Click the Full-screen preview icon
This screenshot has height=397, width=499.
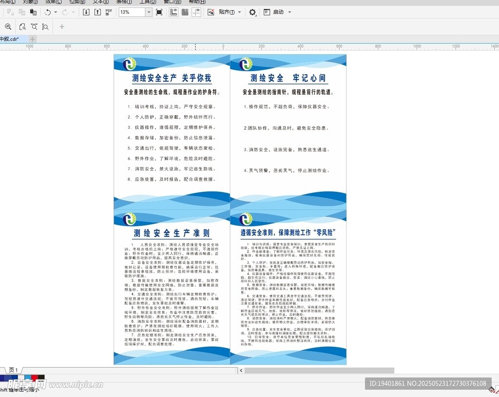159,12
